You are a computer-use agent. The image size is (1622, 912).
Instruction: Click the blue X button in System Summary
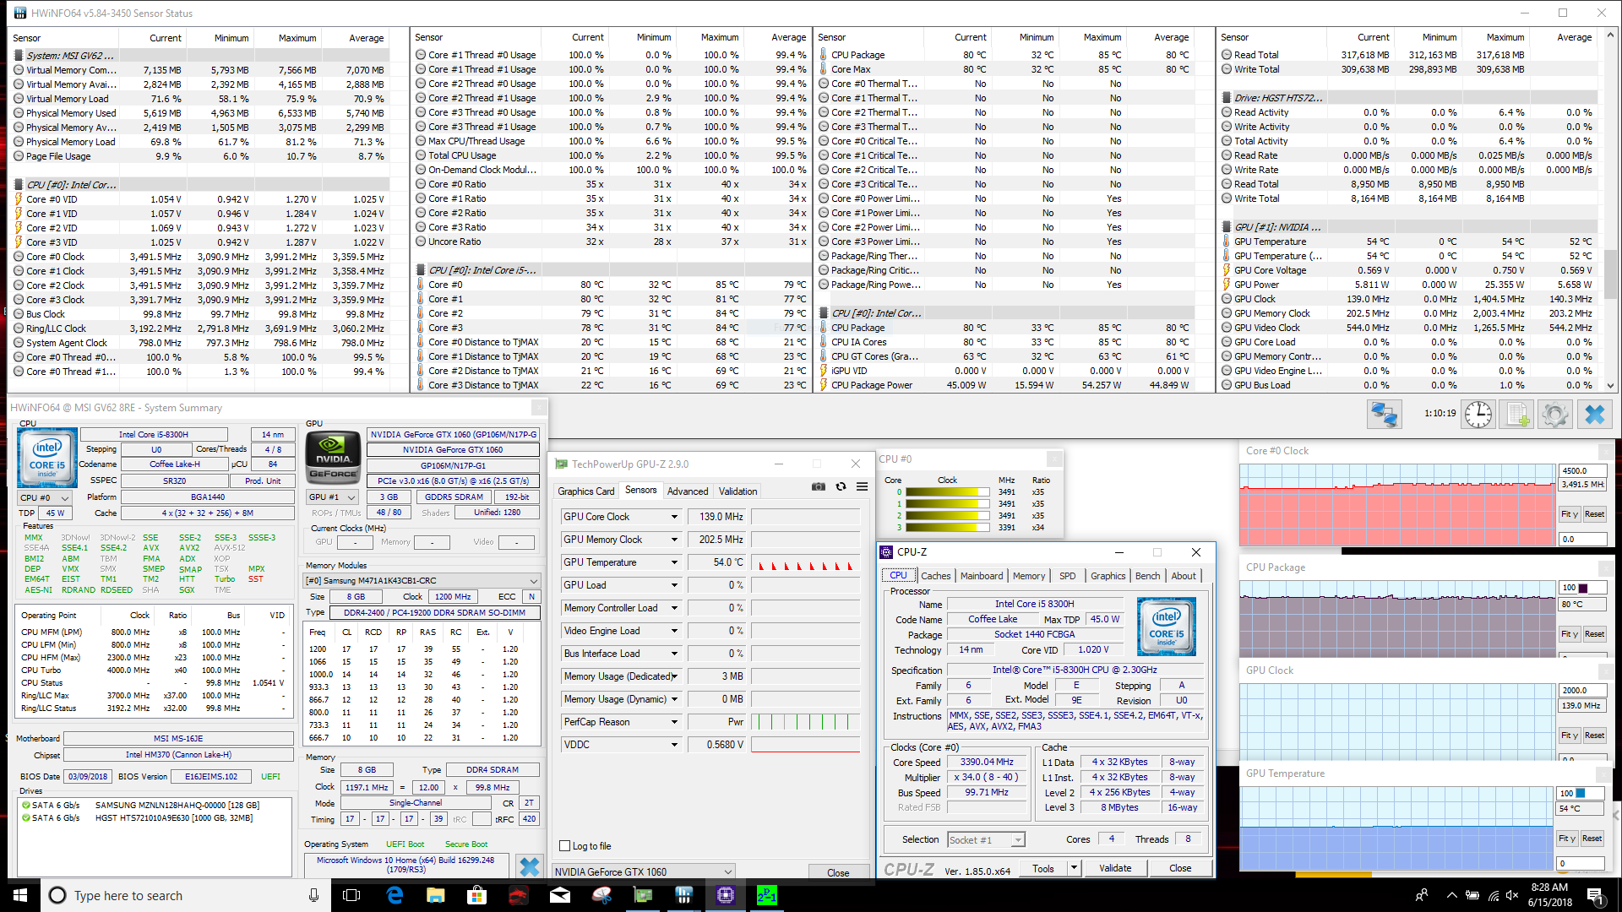(530, 867)
